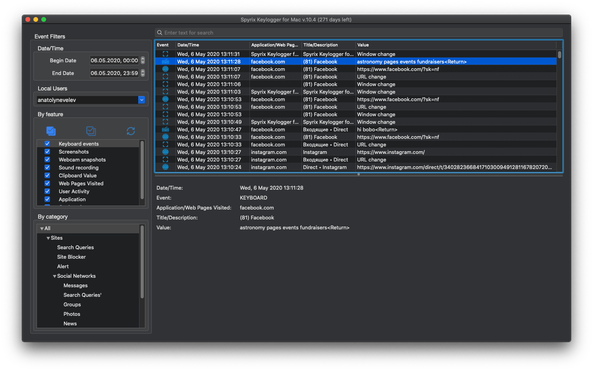Screen dimensions: 593x371
Task: Click the End Date stepper arrows
Action: click(143, 73)
